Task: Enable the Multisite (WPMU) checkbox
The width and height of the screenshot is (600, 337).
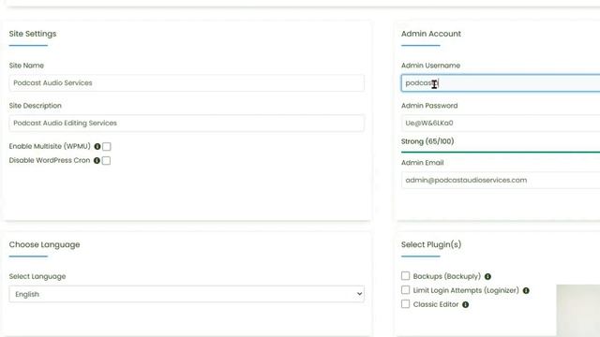Action: (107, 146)
